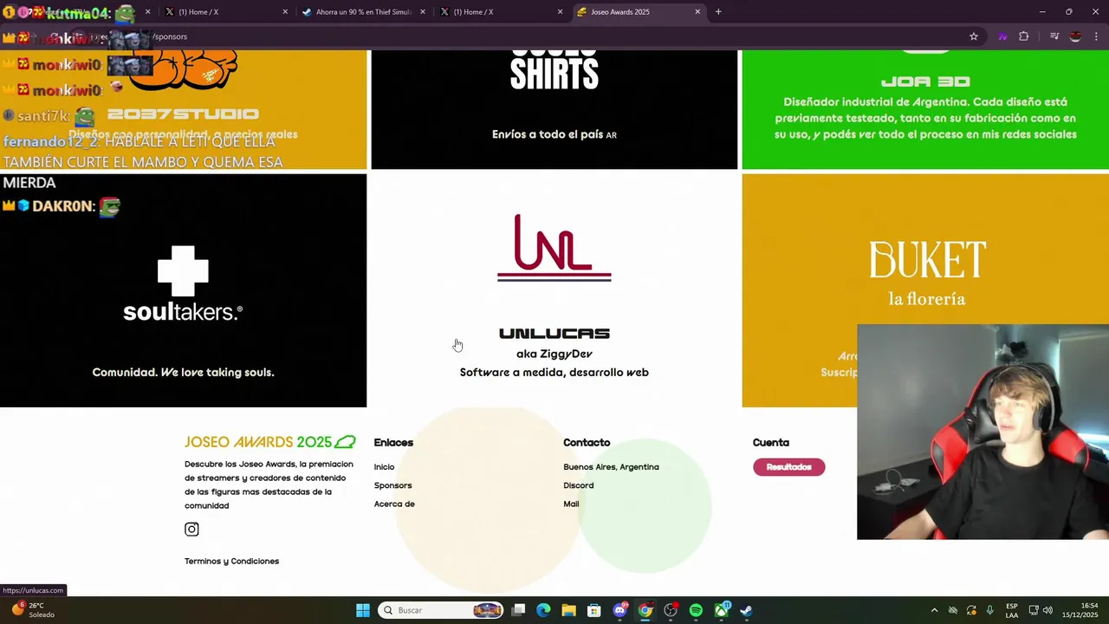
Task: Click the Joseo Awards 2025 footer logo
Action: coord(270,442)
